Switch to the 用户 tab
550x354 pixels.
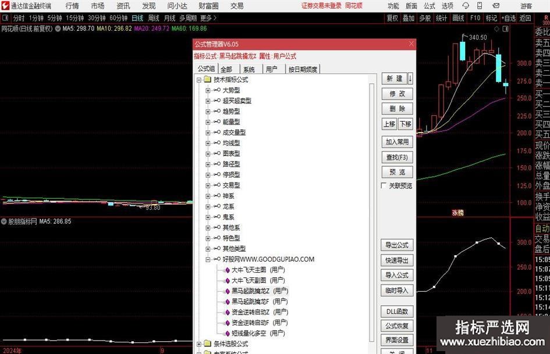pyautogui.click(x=273, y=69)
